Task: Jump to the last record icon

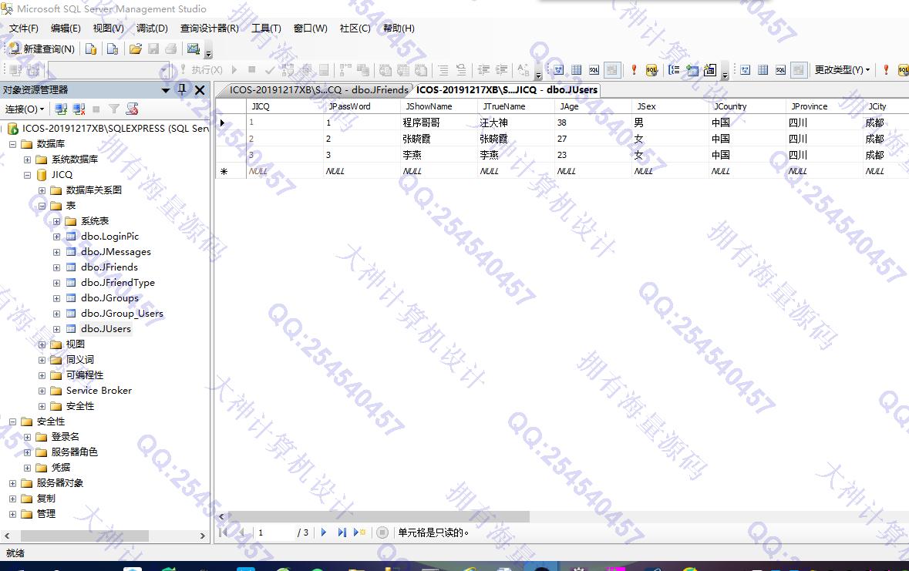Action: coord(342,532)
